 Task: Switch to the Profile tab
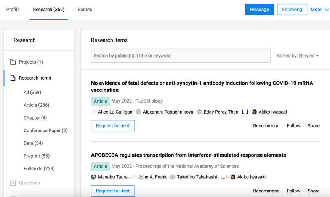13,10
